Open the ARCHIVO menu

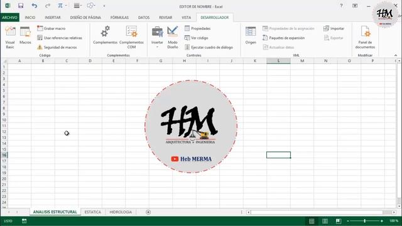pyautogui.click(x=10, y=18)
